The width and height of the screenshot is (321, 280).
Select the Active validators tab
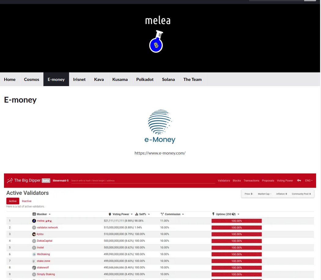[13, 201]
